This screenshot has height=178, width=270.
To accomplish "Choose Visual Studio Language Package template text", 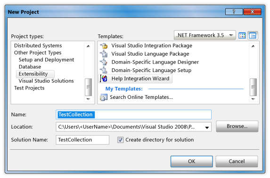I will point(150,54).
